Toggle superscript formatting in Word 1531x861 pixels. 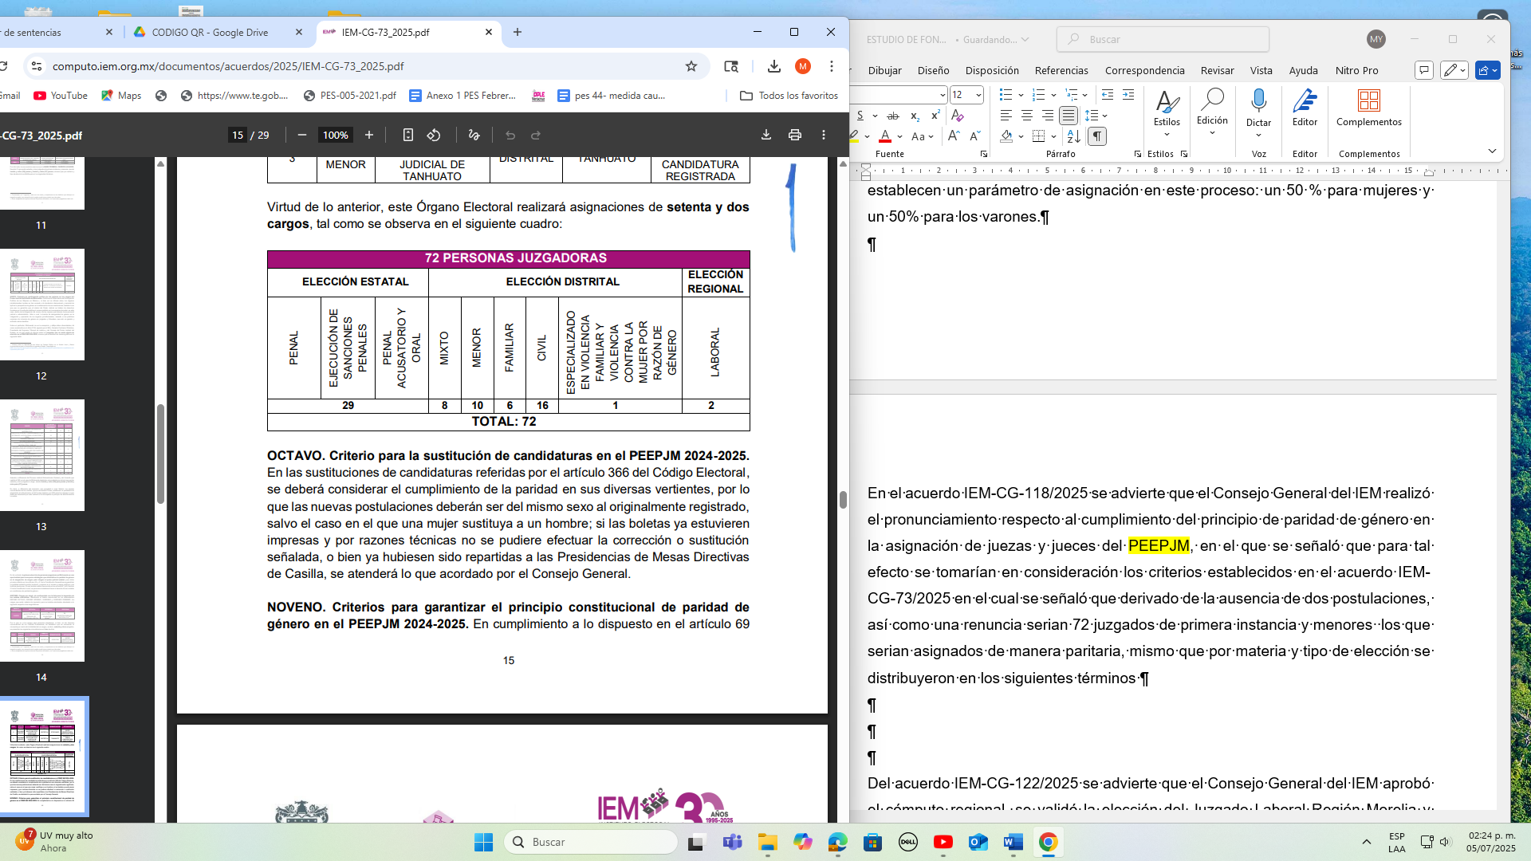(935, 116)
